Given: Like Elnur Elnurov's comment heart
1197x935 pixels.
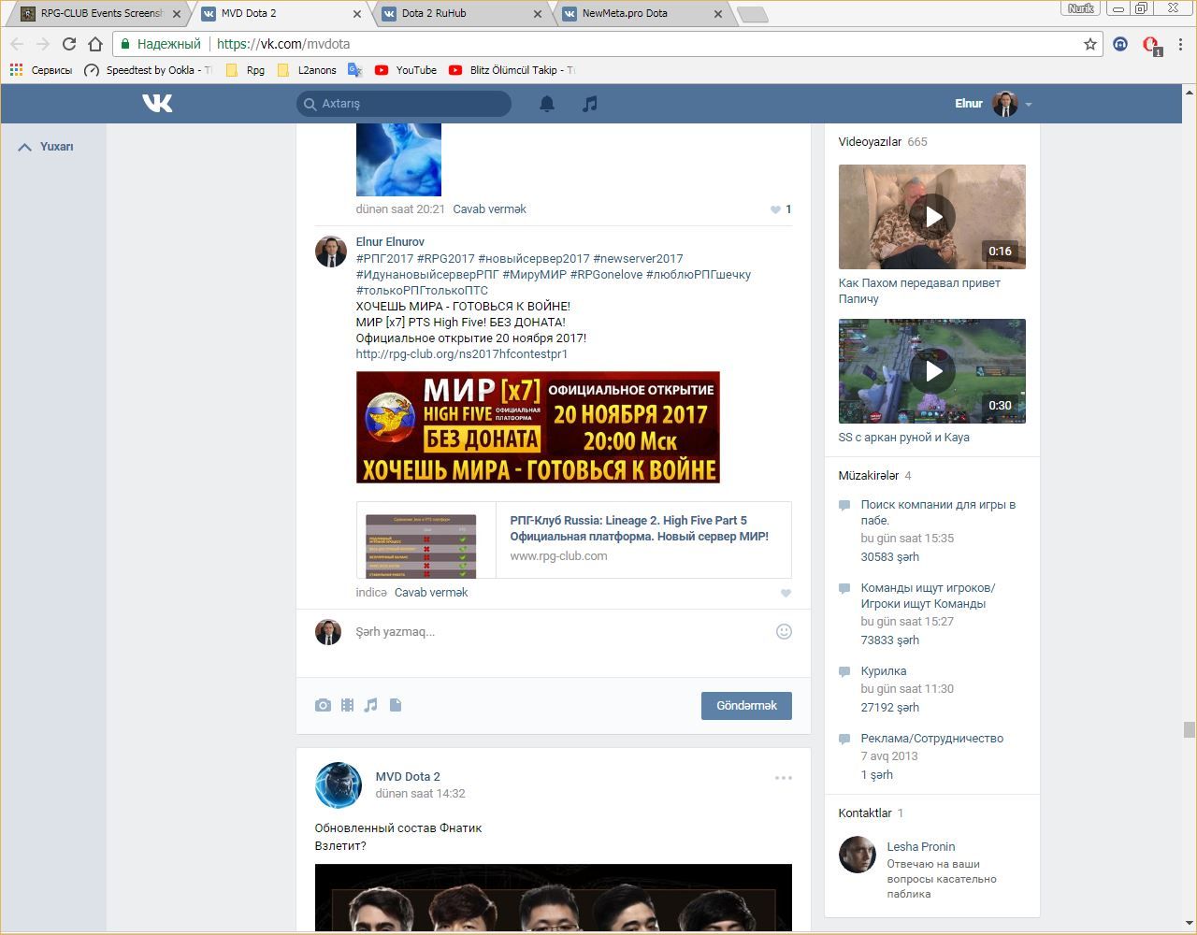Looking at the screenshot, I should (x=786, y=593).
